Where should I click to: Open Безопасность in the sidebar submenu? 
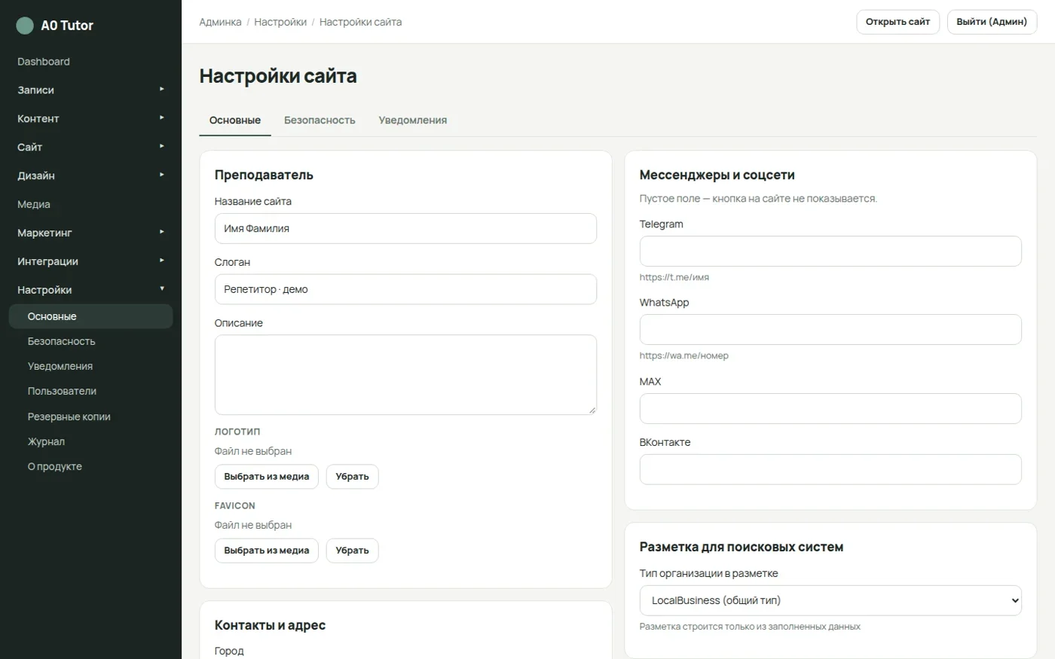(90, 341)
